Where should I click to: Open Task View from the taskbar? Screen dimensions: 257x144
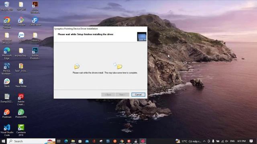point(59,141)
